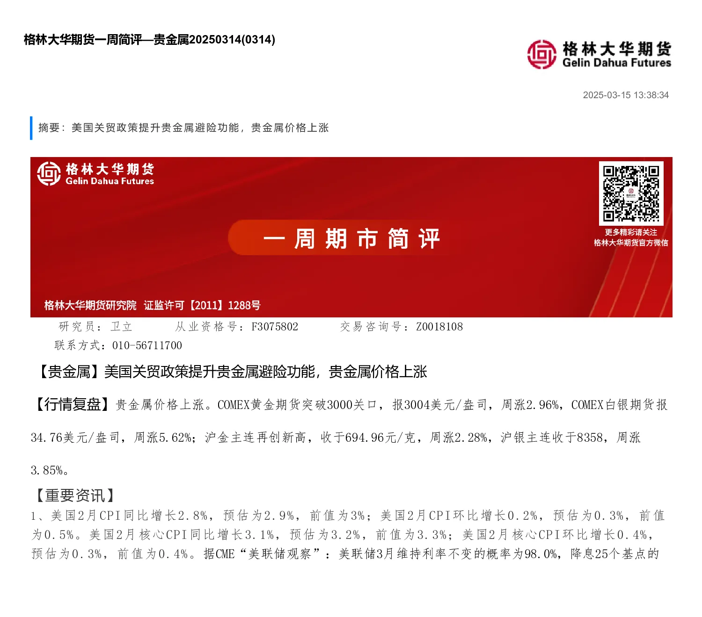Click the caption 更多精彩请关注 under QR code

[631, 232]
